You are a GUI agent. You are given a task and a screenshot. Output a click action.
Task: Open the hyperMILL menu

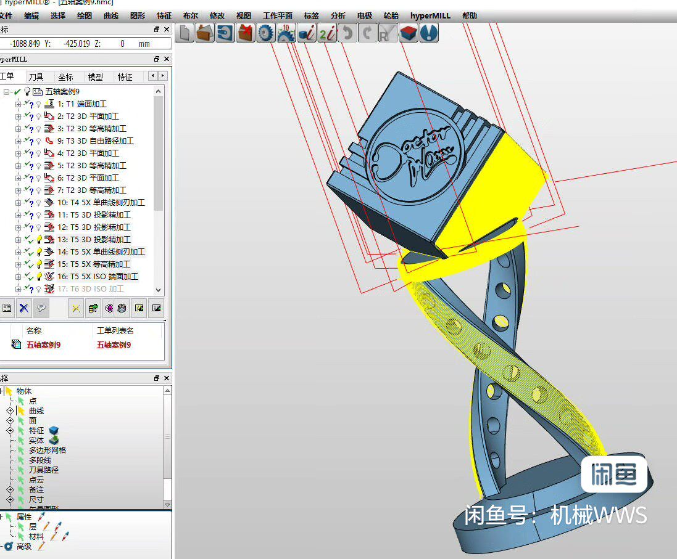point(430,16)
